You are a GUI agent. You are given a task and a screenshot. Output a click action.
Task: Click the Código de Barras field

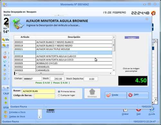click(44, 96)
